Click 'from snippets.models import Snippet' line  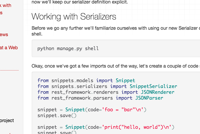(x=86, y=80)
